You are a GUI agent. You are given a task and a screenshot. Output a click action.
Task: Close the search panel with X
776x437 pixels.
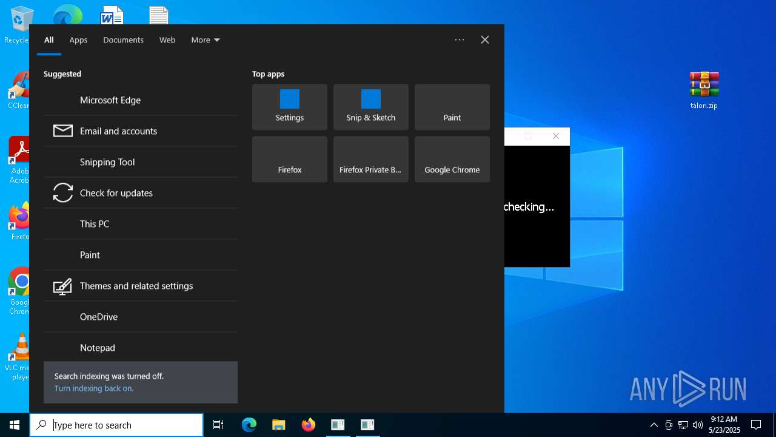pyautogui.click(x=485, y=39)
